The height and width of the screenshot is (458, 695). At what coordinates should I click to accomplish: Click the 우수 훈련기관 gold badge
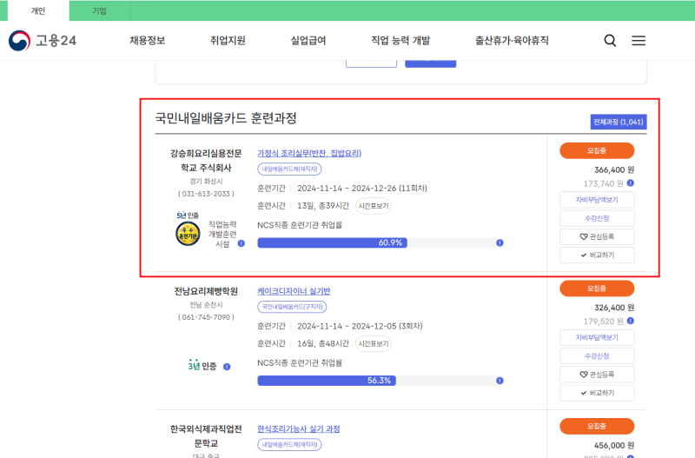pos(188,234)
